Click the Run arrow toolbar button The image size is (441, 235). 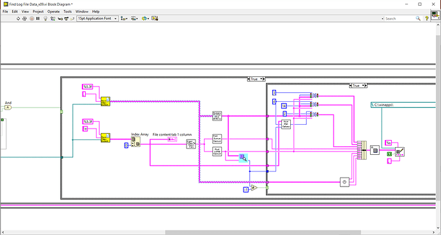(x=18, y=18)
